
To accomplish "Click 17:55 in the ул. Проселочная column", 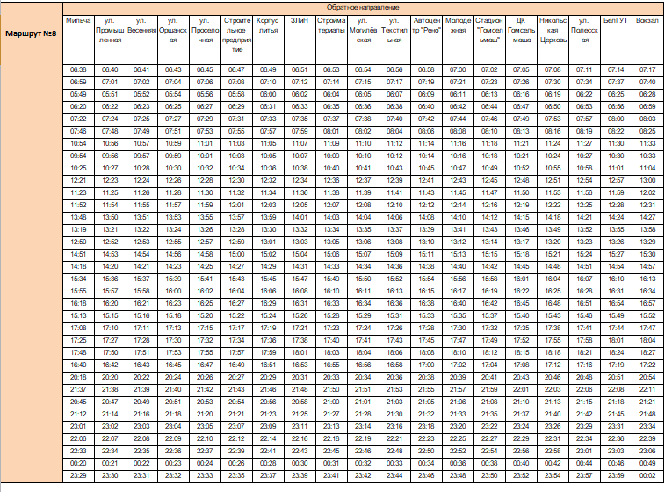I will (205, 352).
